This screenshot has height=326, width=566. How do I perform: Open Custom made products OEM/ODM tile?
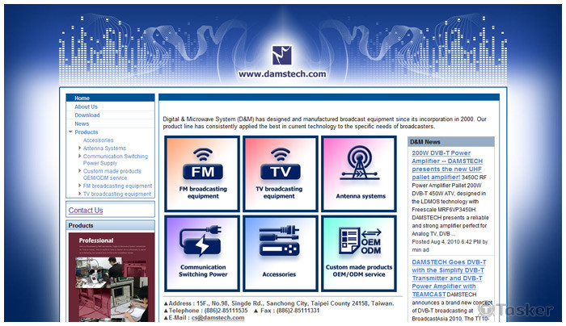(359, 253)
